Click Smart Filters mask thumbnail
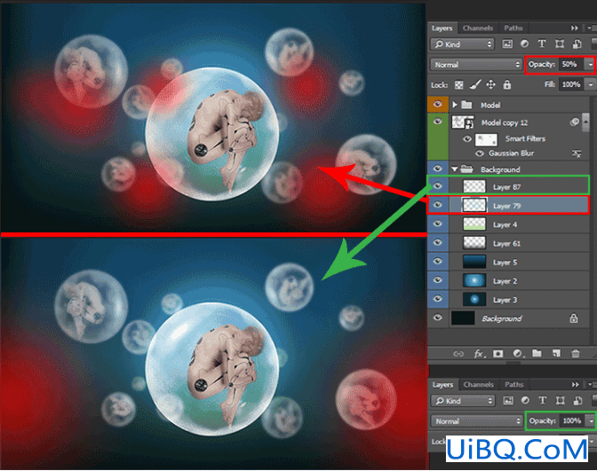597x471 pixels. coord(486,139)
